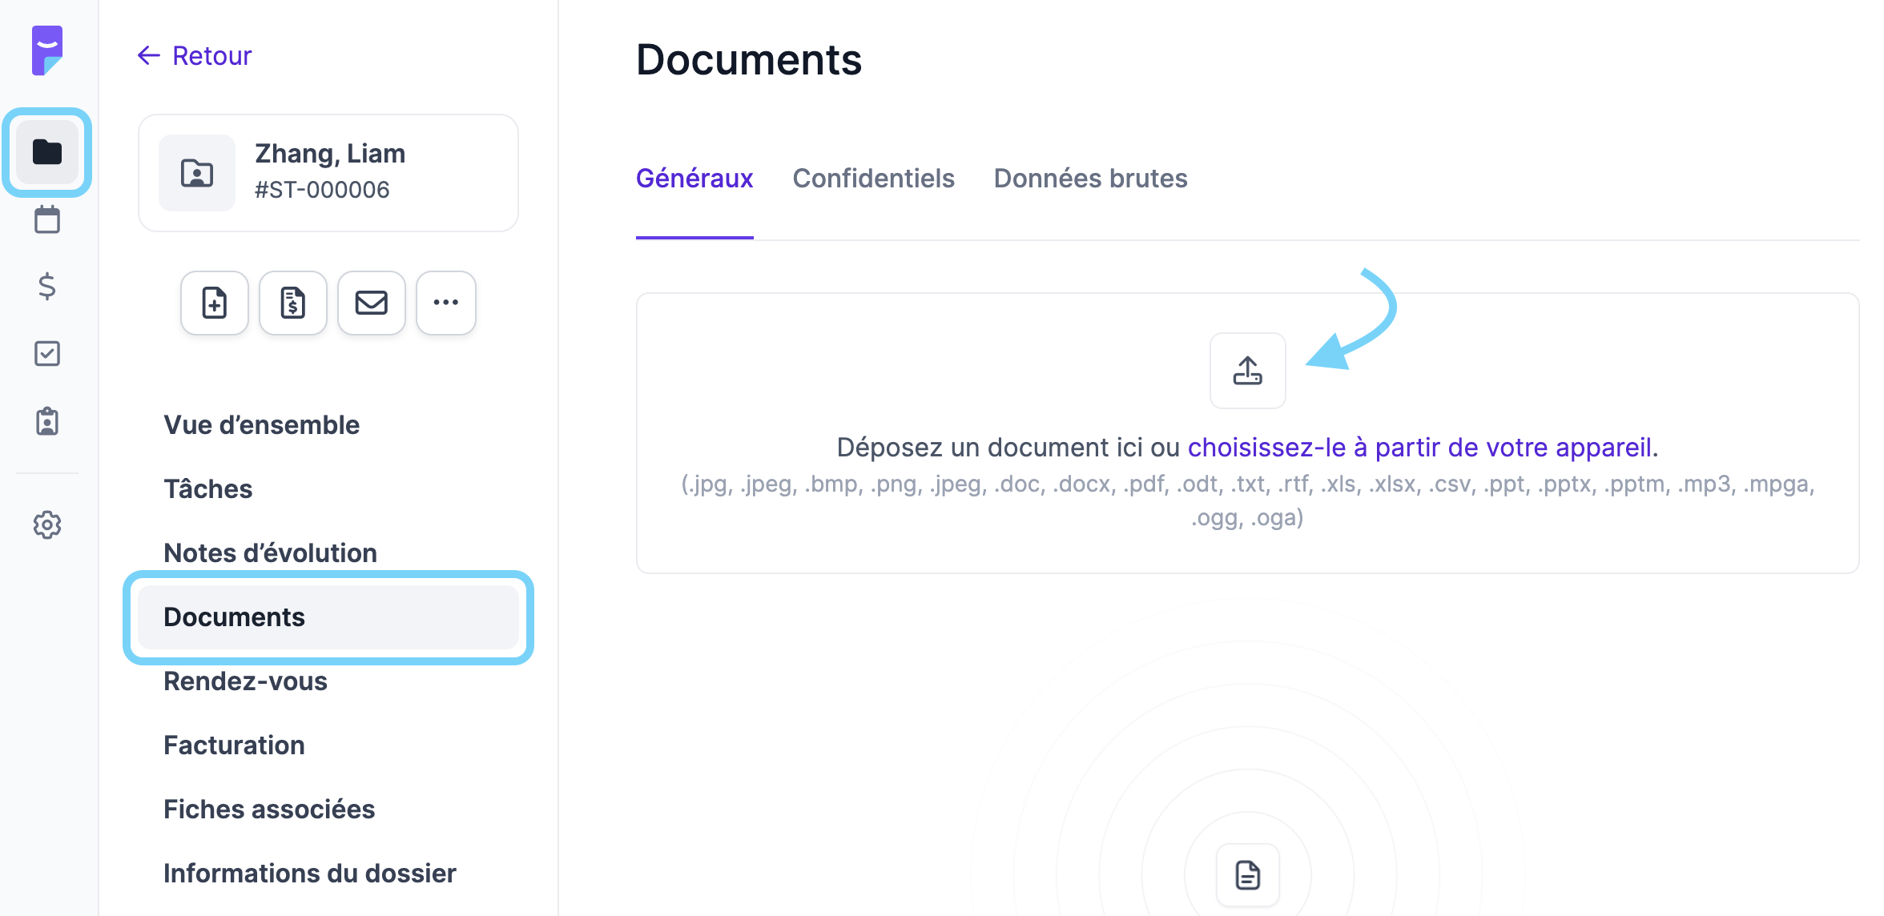Open the dollar sign billing icon
Image resolution: width=1884 pixels, height=916 pixels.
coord(47,286)
